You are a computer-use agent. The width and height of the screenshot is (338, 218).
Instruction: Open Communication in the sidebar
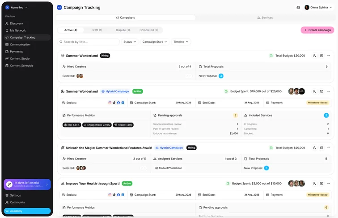27,45
